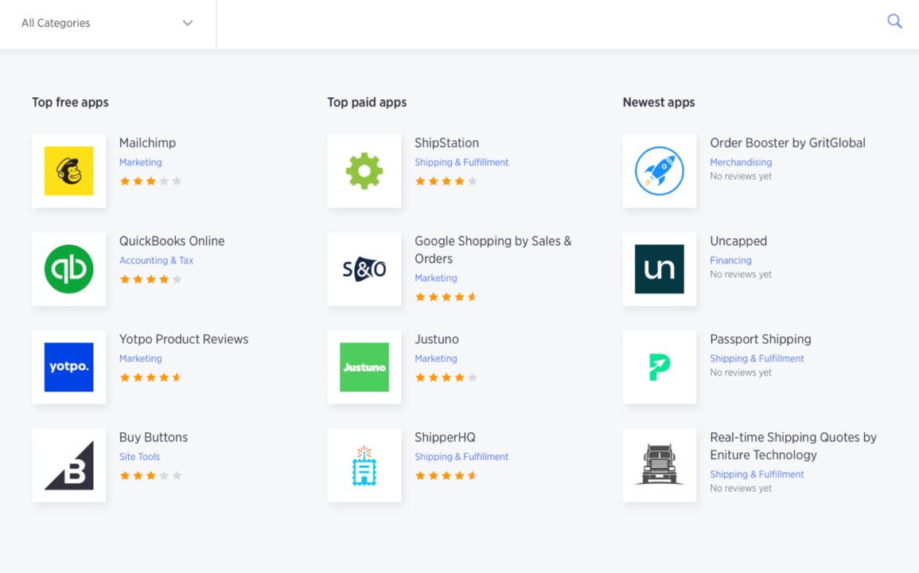The width and height of the screenshot is (919, 573).
Task: Click No reviews yet under Eniture listing
Action: [740, 489]
